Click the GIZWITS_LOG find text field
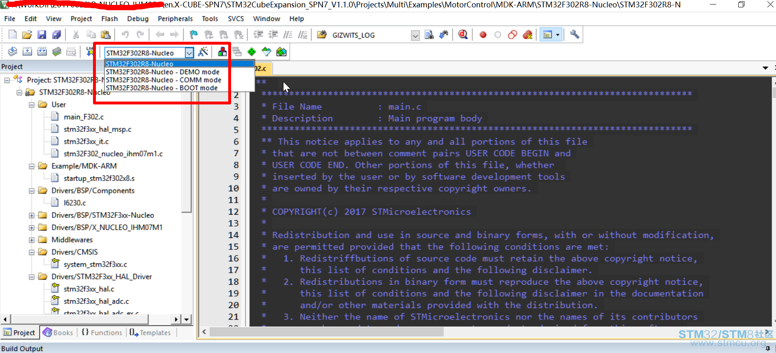The image size is (776, 353). (370, 35)
